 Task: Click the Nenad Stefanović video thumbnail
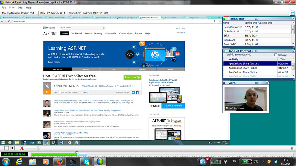[246, 98]
